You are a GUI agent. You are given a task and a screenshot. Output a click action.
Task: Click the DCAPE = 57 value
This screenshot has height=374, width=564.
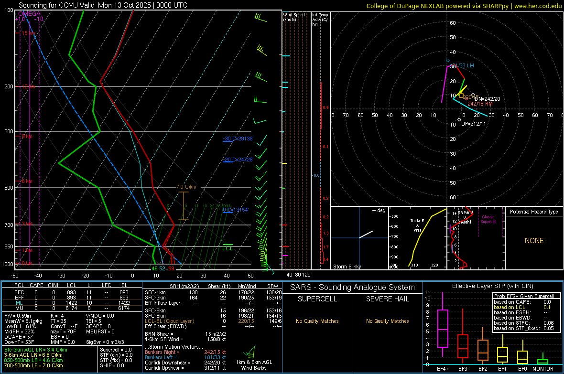[x=18, y=337]
